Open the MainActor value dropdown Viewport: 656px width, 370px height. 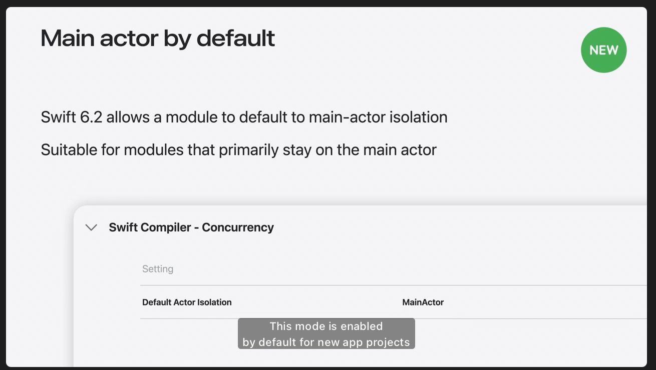pos(423,302)
